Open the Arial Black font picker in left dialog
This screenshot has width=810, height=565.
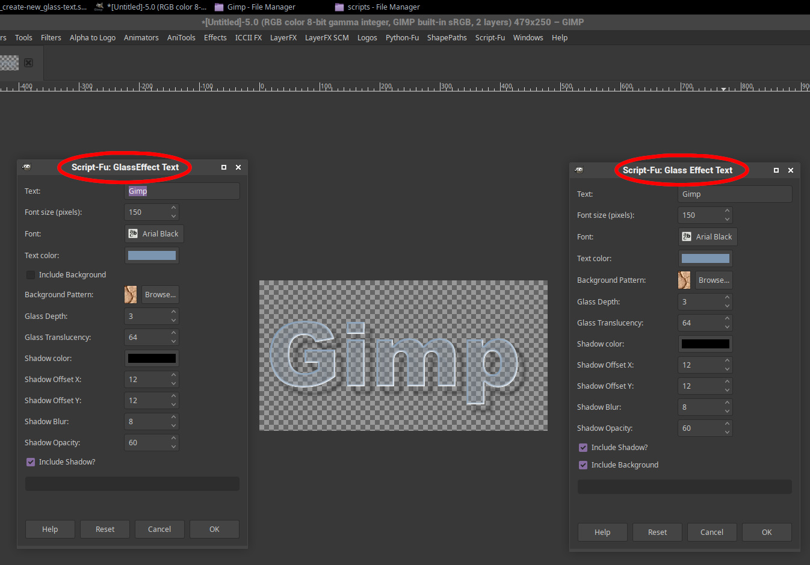[154, 234]
